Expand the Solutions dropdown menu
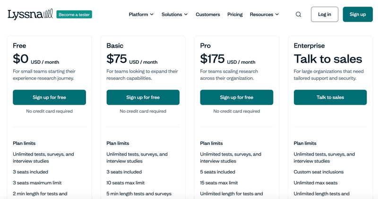The image size is (378, 199). [174, 14]
